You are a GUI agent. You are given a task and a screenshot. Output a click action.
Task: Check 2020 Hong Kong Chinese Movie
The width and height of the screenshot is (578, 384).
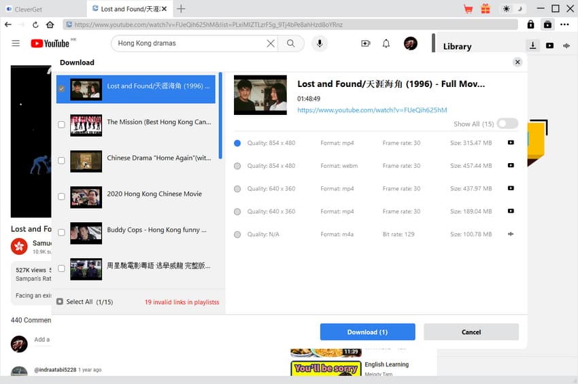click(x=62, y=196)
